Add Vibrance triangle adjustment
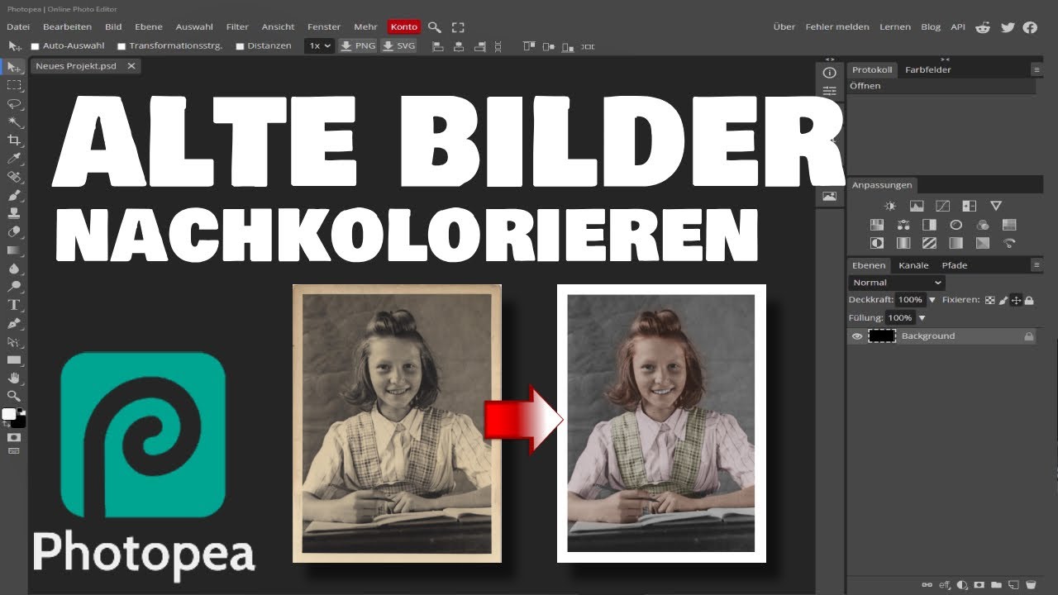The image size is (1058, 595). point(995,206)
